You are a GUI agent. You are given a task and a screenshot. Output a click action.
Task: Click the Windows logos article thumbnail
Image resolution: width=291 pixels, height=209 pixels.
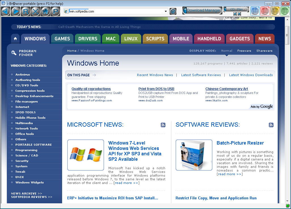tap(86, 155)
